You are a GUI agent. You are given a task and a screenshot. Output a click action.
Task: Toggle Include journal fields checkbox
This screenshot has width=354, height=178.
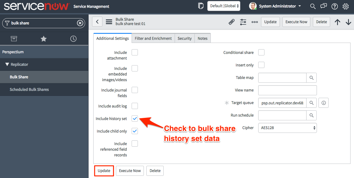click(x=135, y=90)
